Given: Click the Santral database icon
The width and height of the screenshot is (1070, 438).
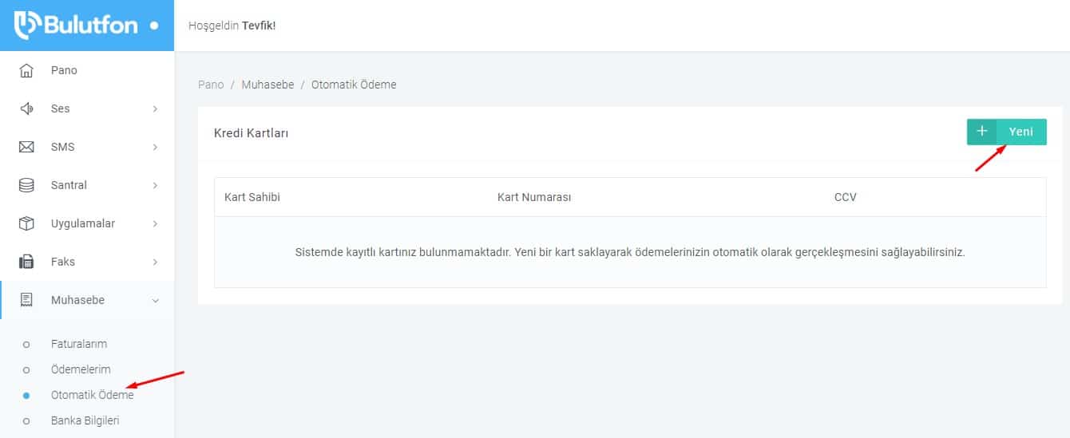Looking at the screenshot, I should click(x=26, y=185).
